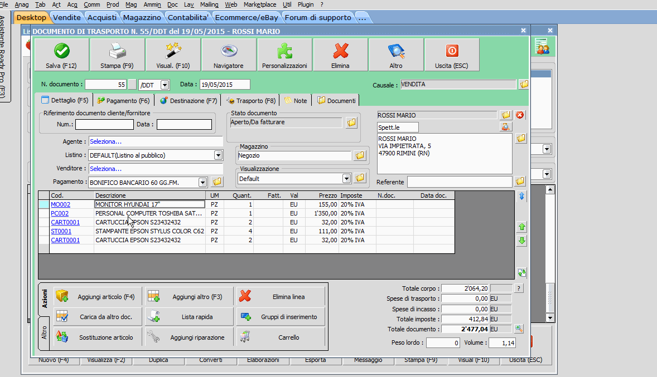
Task: Click the Salva (F12) green checkmark icon
Action: click(61, 51)
